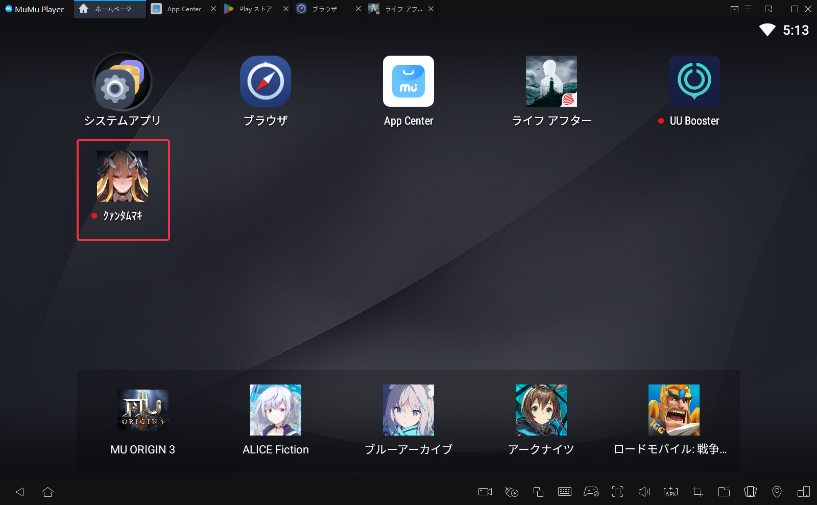Launch the ライフ アフター game icon
The height and width of the screenshot is (505, 817).
[x=551, y=81]
